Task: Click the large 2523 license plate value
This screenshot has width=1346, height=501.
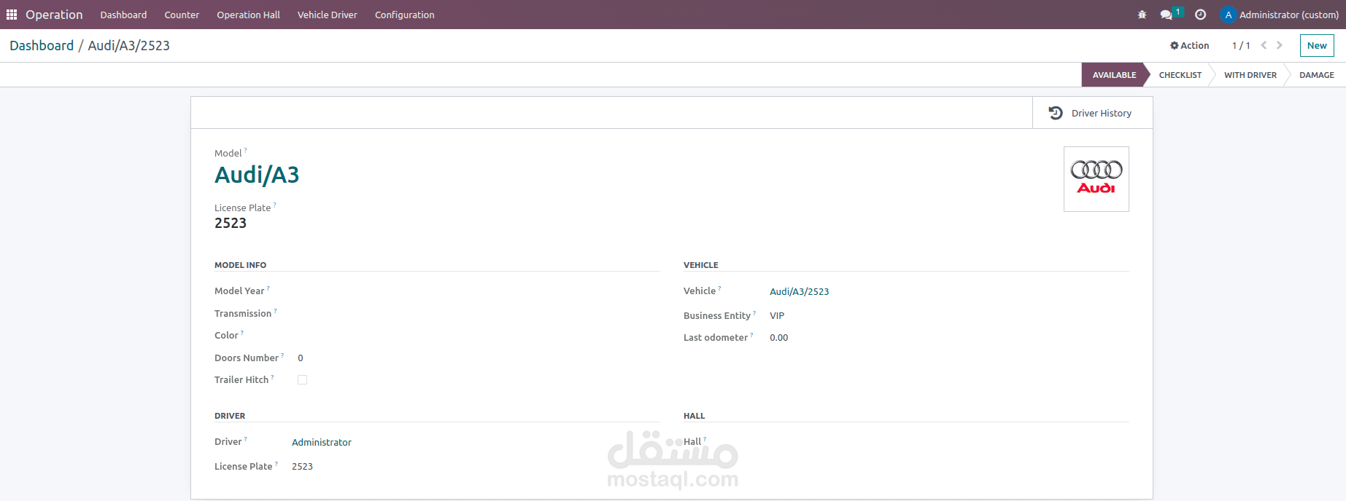Action: coord(231,224)
